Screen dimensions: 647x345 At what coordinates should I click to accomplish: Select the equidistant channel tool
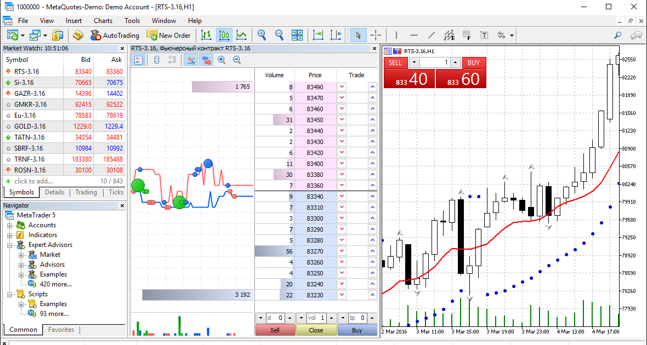click(449, 36)
